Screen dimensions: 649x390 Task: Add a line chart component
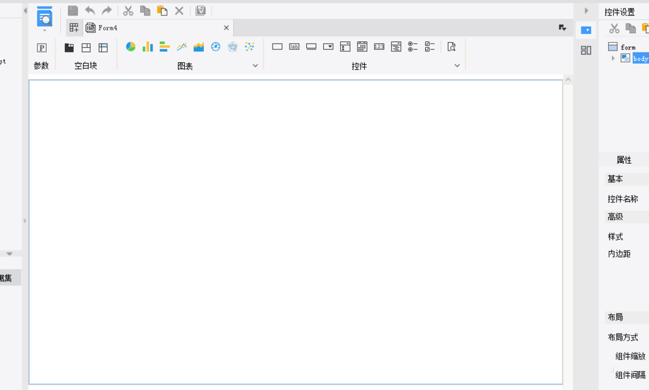(182, 47)
